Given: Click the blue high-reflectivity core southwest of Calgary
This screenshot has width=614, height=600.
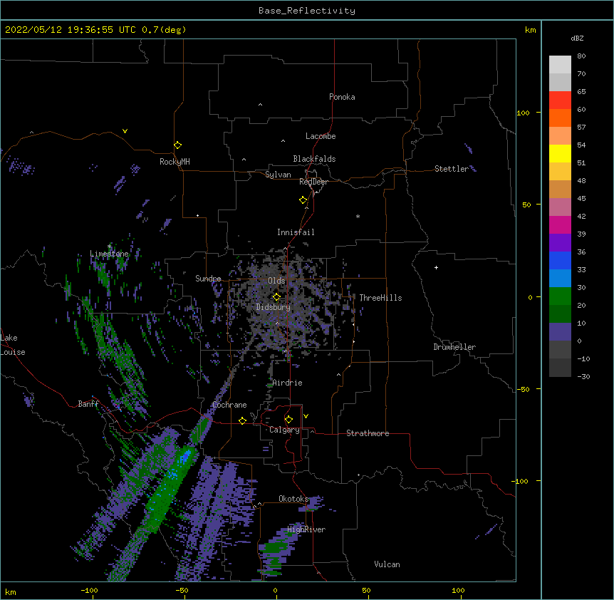Looking at the screenshot, I should (184, 457).
